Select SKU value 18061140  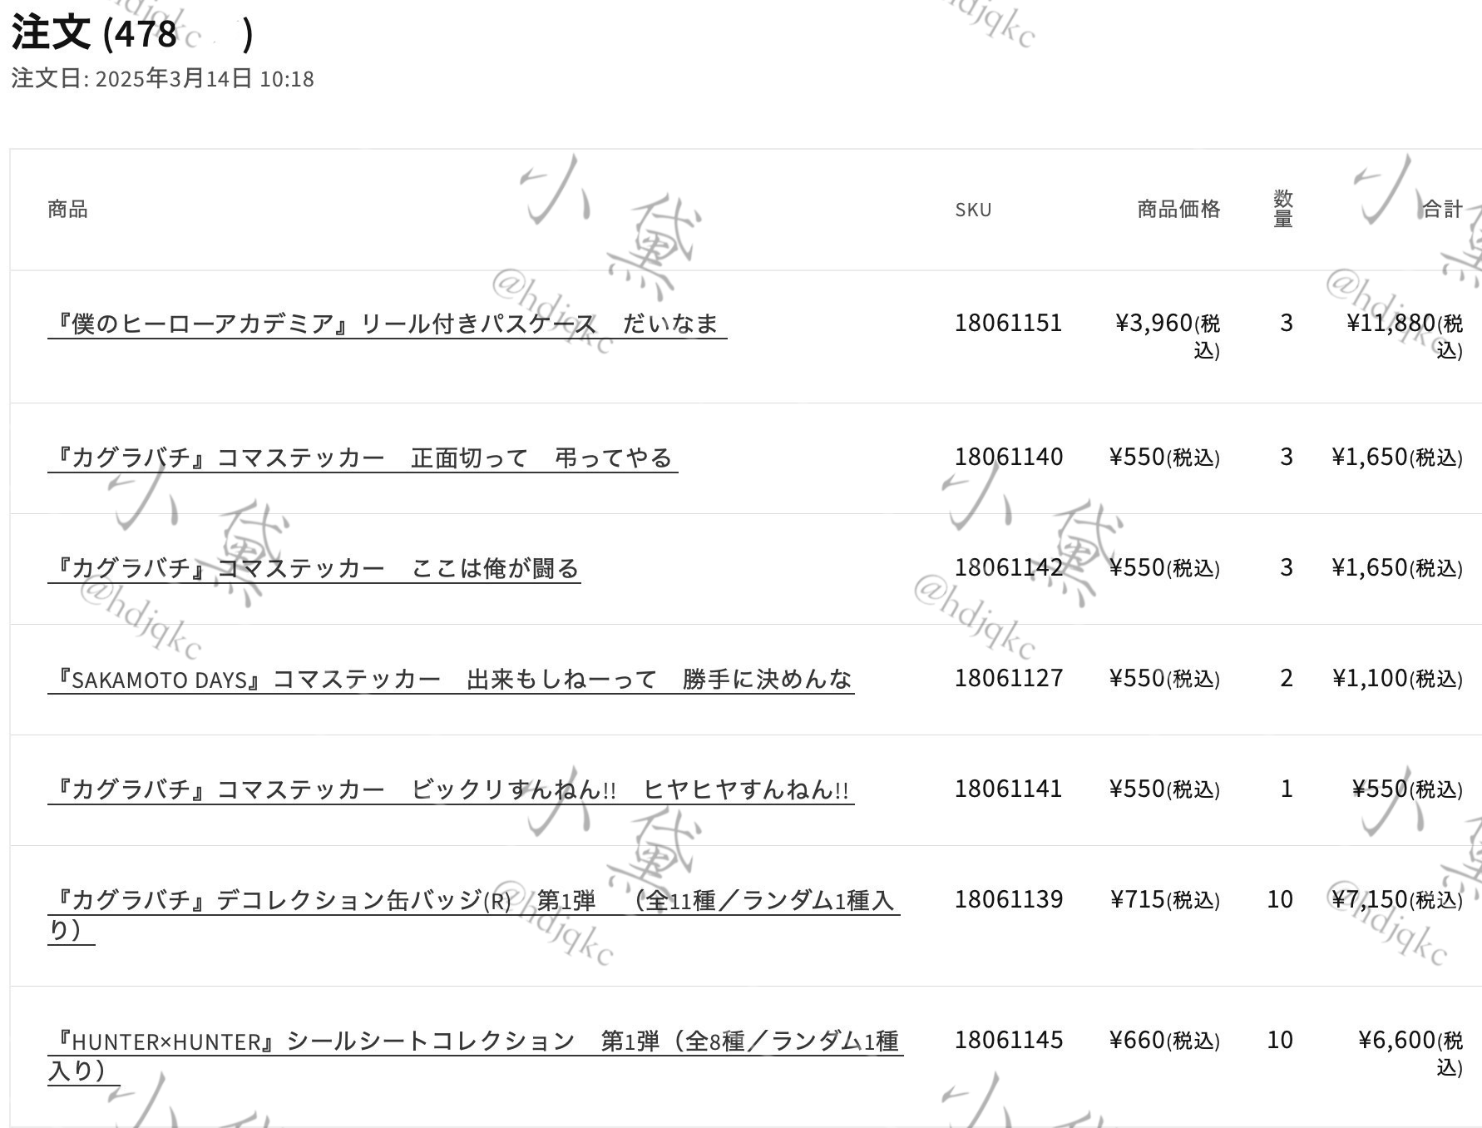1008,457
